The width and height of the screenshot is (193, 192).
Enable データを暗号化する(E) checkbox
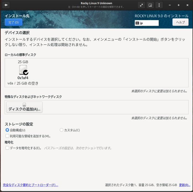(x=7, y=148)
